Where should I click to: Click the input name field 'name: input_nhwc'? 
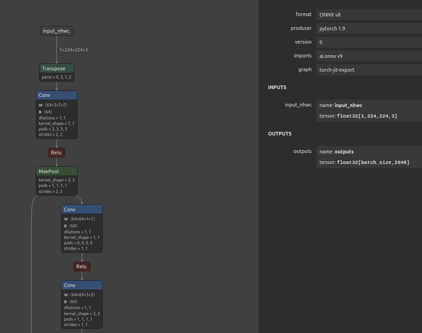pyautogui.click(x=369, y=105)
